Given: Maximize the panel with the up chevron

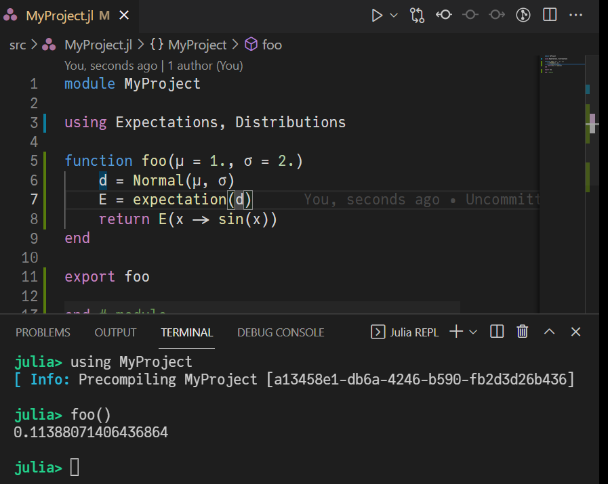Looking at the screenshot, I should (550, 332).
